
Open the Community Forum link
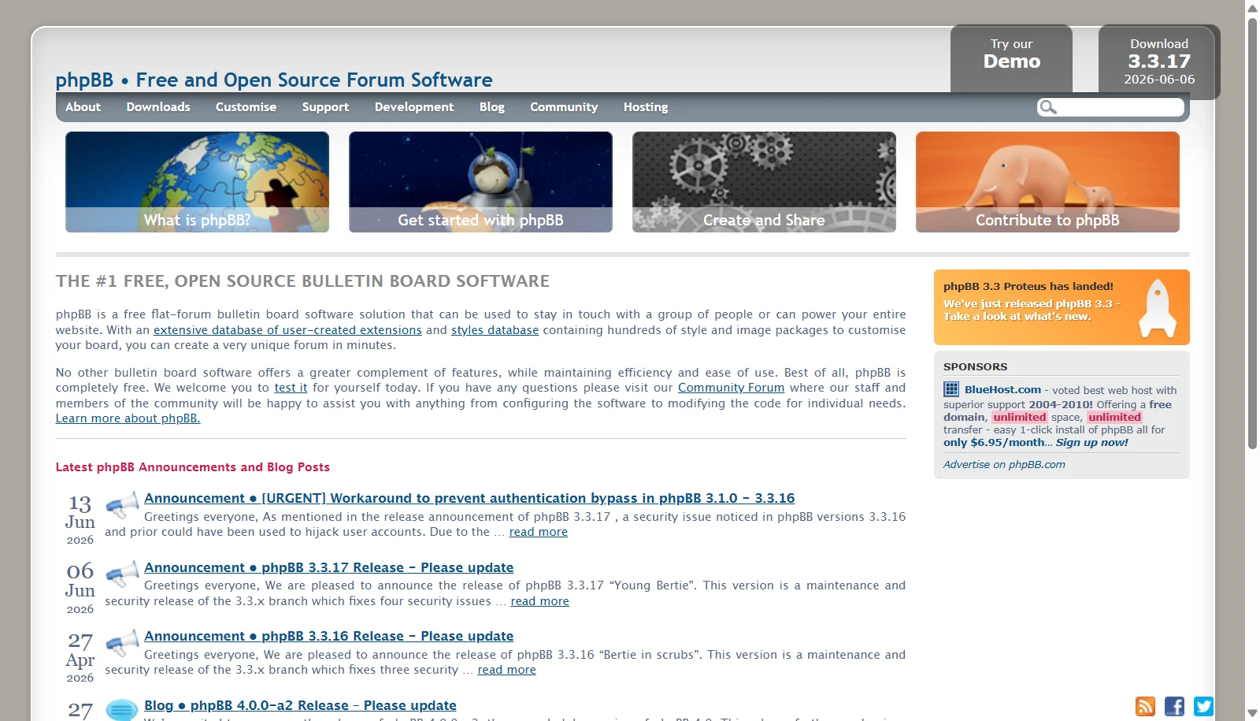pyautogui.click(x=731, y=388)
